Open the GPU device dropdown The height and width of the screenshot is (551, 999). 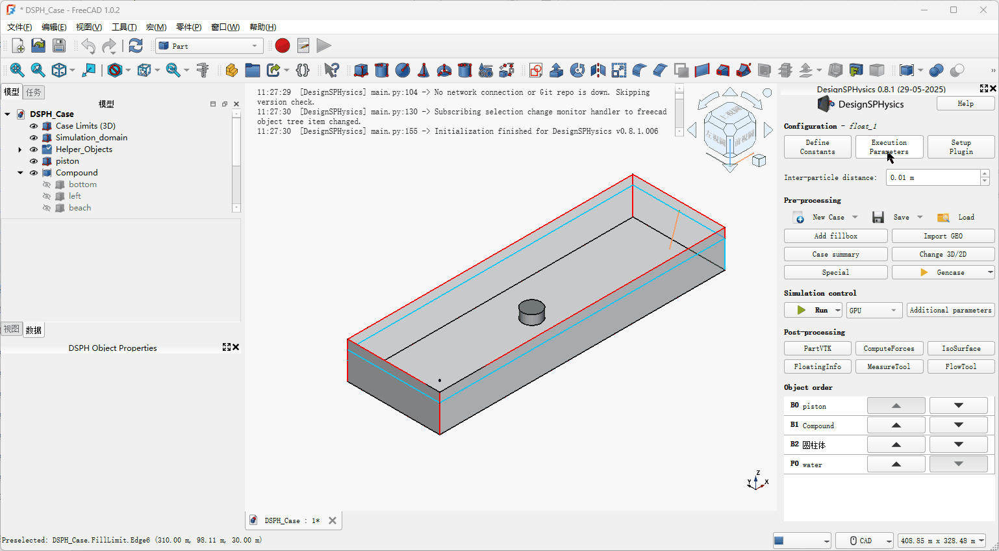(x=874, y=311)
